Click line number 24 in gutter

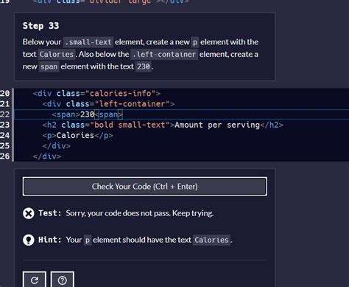(x=5, y=136)
